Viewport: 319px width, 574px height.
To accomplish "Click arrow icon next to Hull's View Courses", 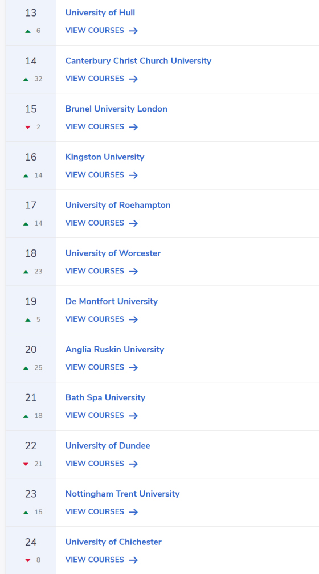I will coord(133,31).
